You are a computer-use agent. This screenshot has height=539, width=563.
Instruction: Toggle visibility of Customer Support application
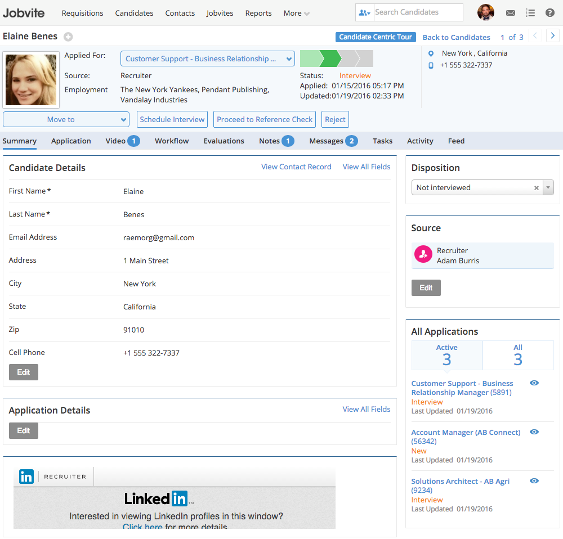[534, 383]
